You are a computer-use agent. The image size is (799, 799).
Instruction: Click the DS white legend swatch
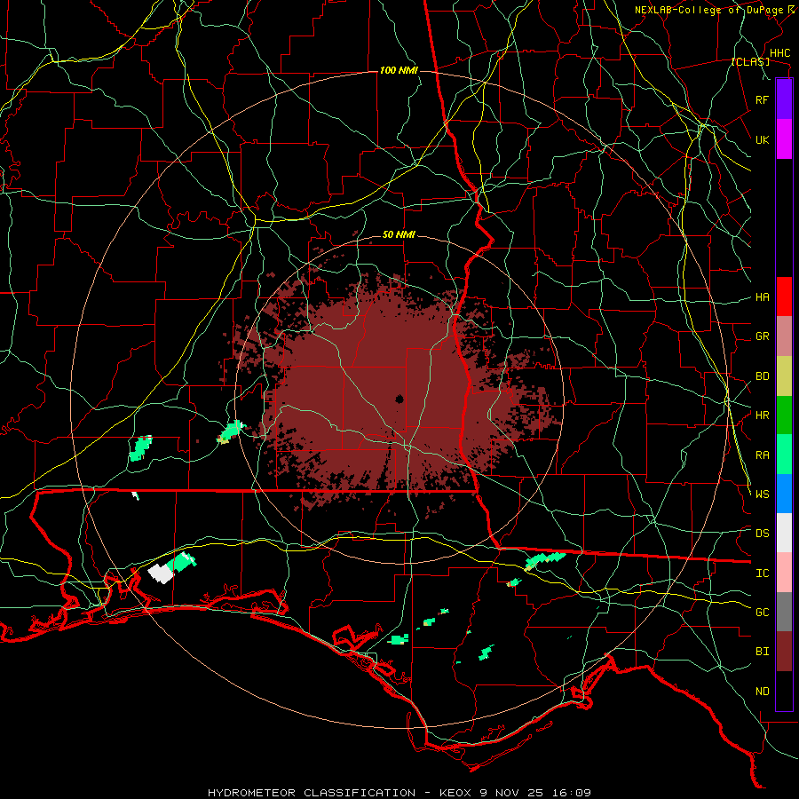(x=784, y=533)
